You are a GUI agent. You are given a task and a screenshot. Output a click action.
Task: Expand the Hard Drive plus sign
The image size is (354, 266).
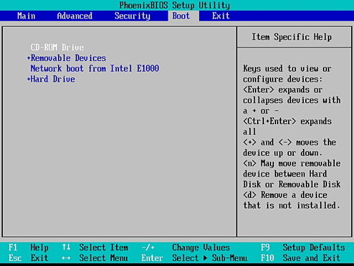(x=28, y=79)
